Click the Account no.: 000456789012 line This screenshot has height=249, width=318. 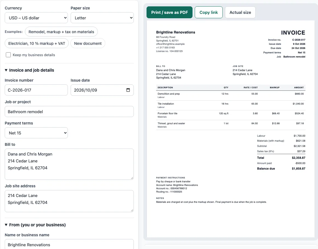click(171, 188)
